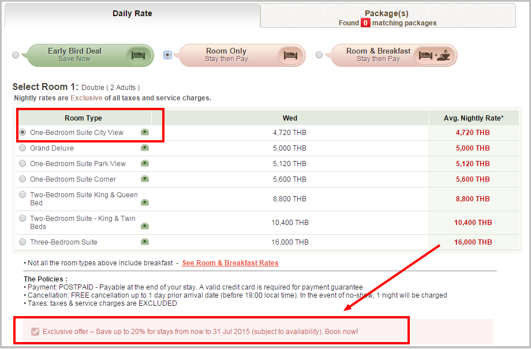The image size is (531, 349).
Task: Click Cancellation policy line
Action: 235,295
